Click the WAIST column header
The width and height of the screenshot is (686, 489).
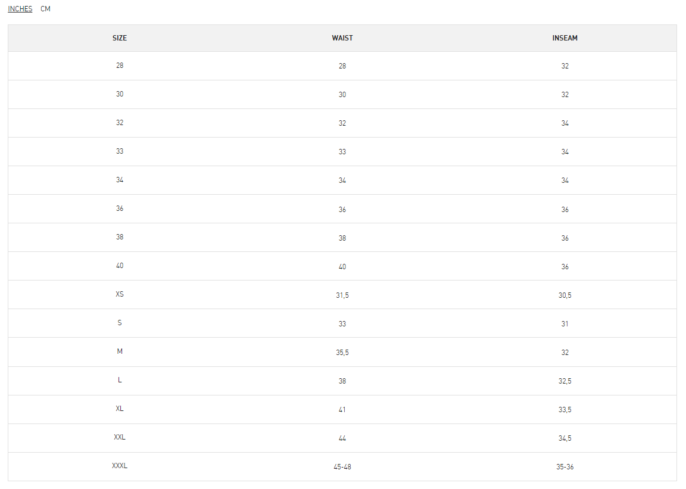[x=342, y=38]
